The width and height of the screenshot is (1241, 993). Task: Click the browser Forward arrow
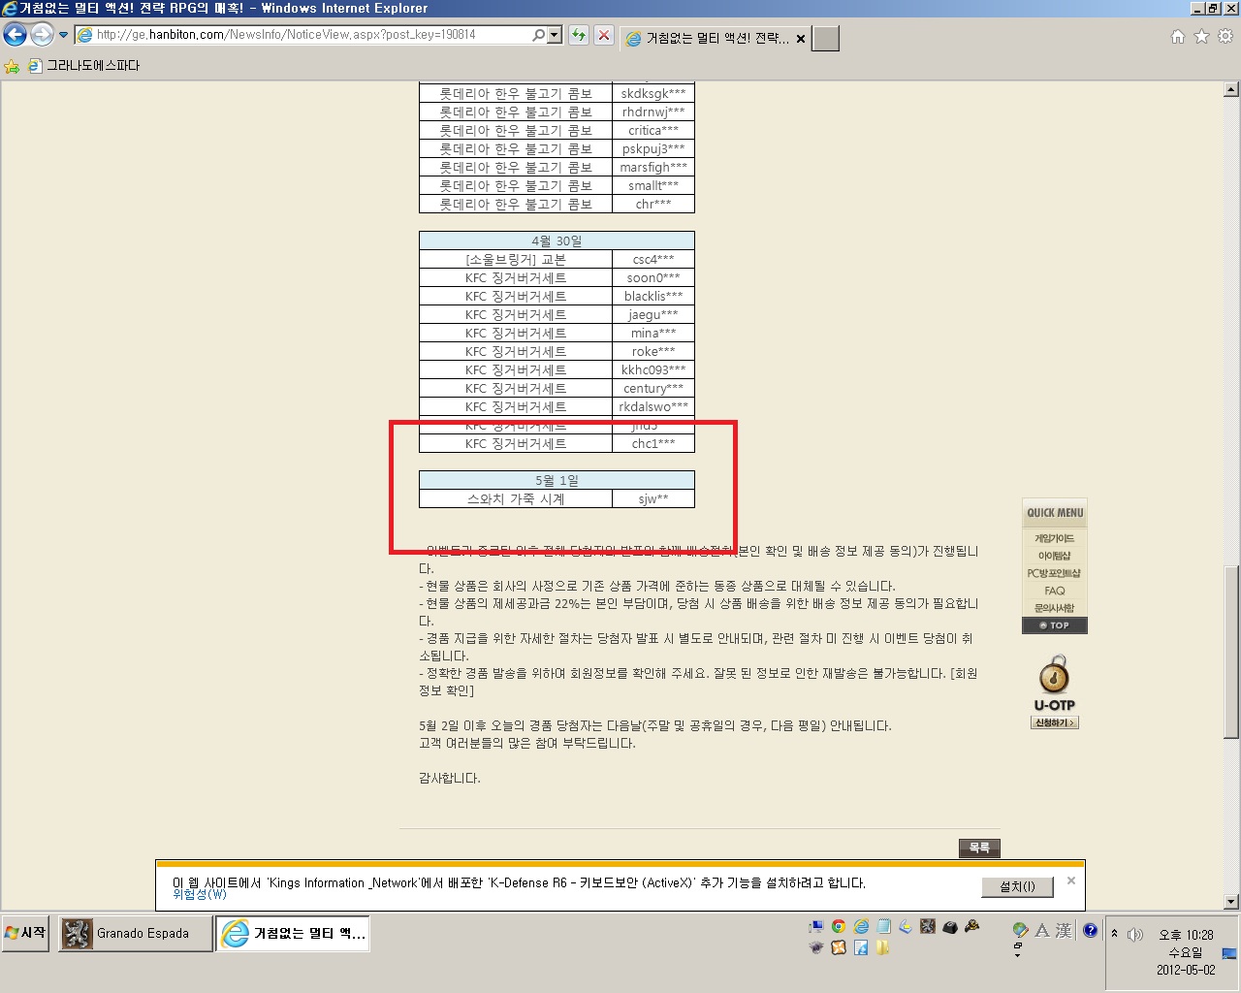[x=42, y=35]
